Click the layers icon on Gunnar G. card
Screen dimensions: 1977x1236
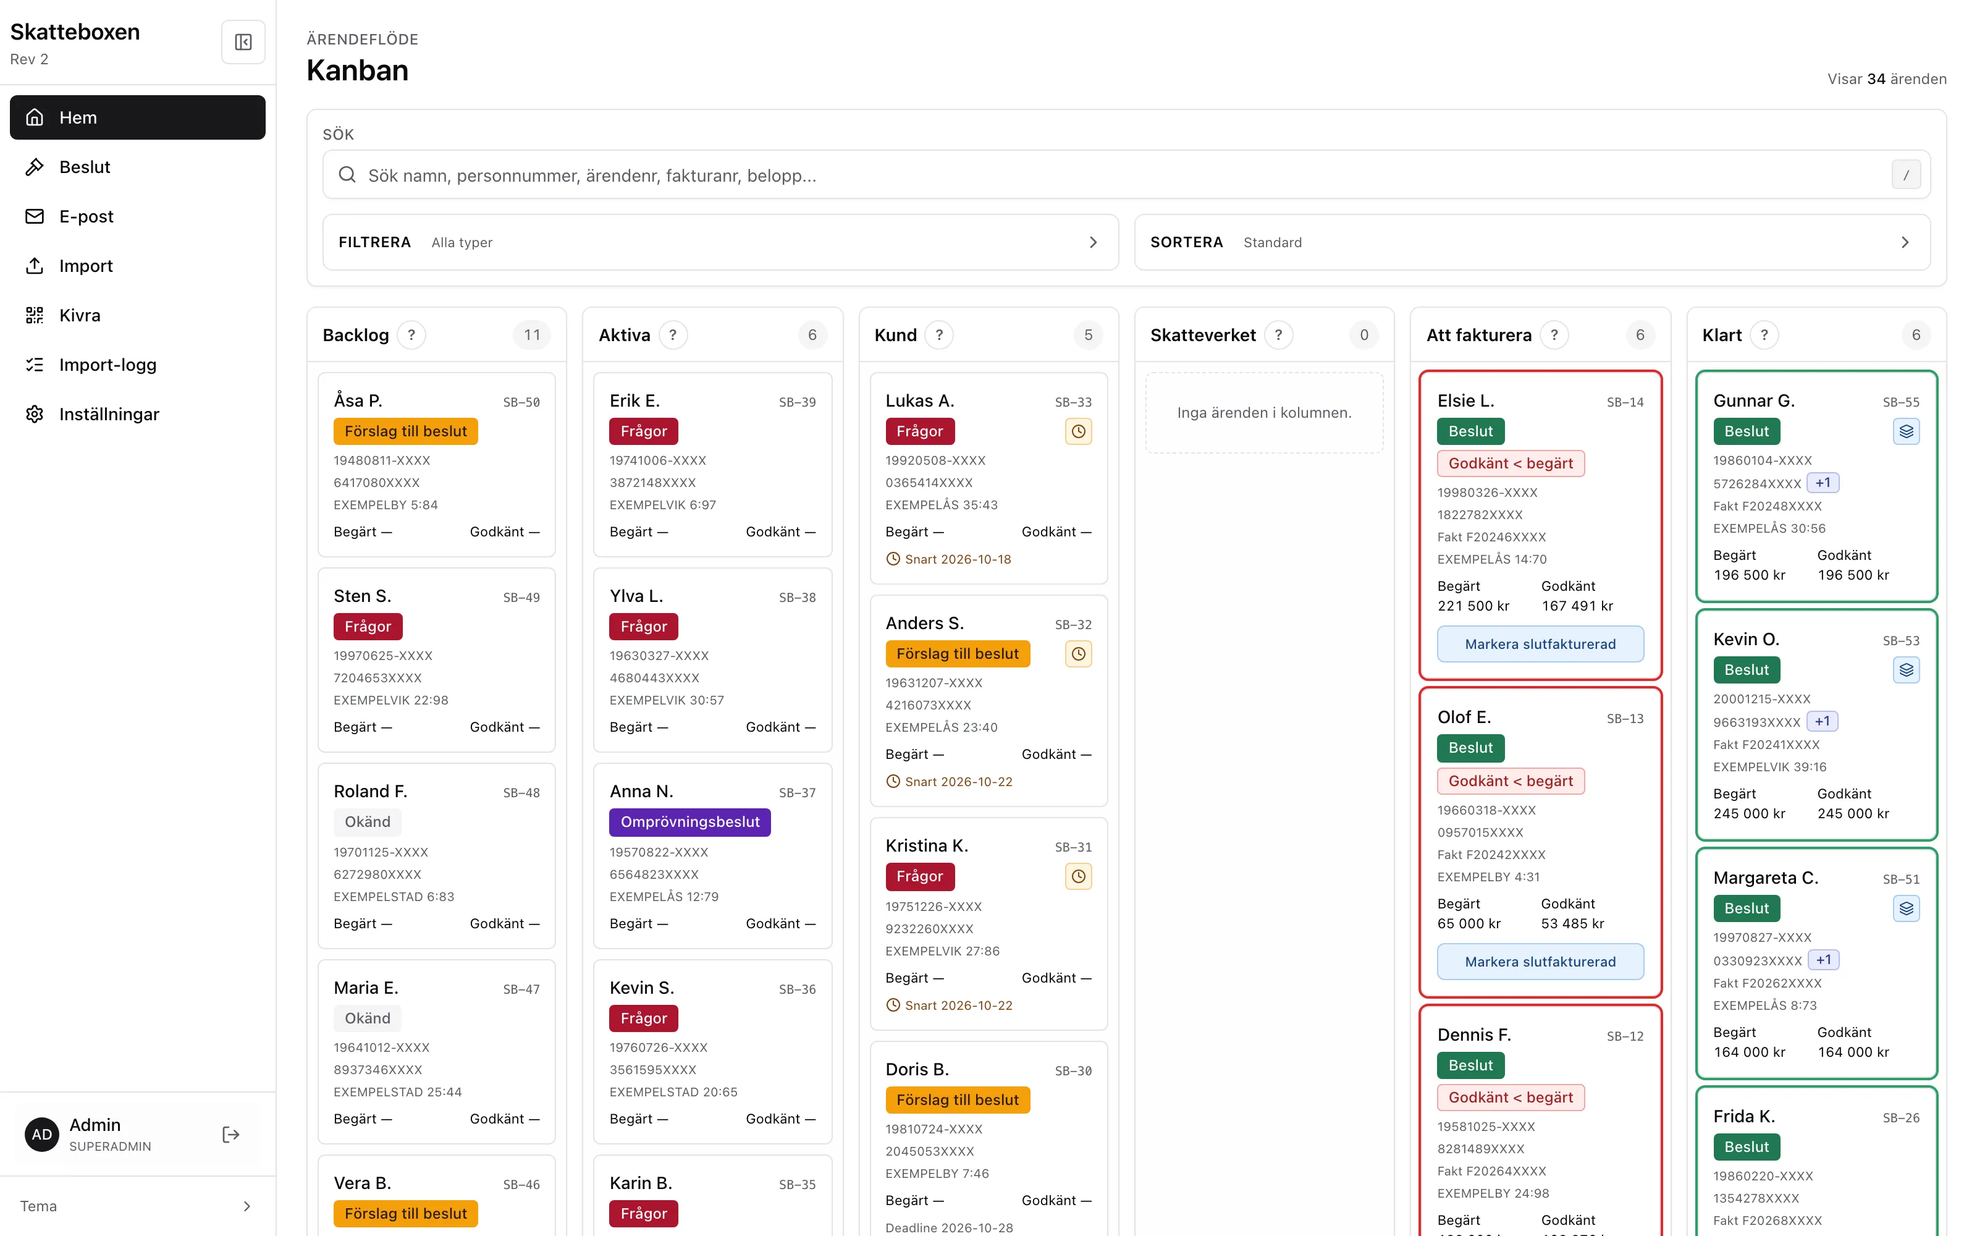(x=1906, y=431)
